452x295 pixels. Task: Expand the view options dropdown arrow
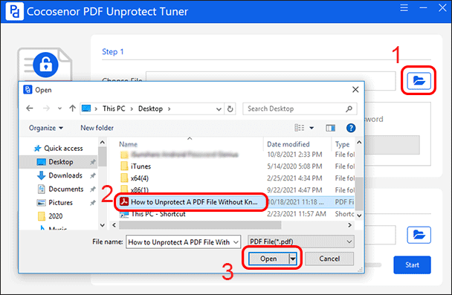point(311,128)
